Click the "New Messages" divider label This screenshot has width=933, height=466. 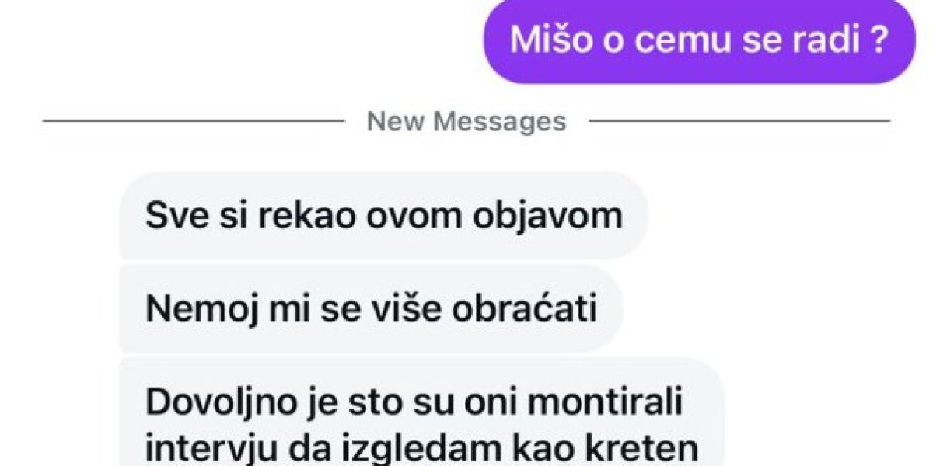point(466,121)
